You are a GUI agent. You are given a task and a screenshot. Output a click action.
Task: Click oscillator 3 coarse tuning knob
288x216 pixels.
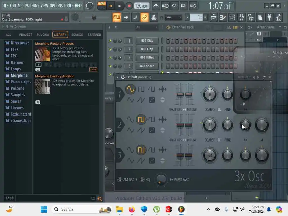pyautogui.click(x=210, y=155)
